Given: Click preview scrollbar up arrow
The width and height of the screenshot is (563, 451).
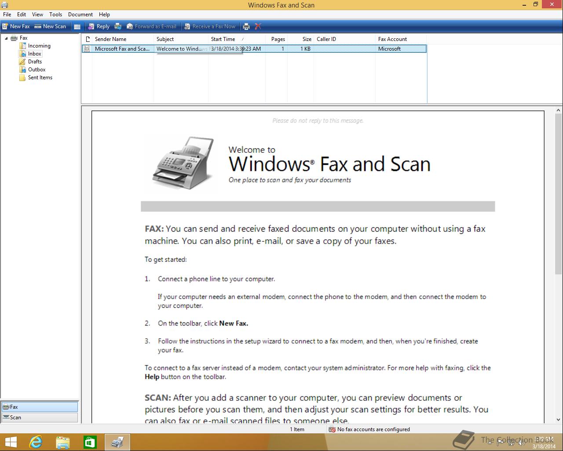Looking at the screenshot, I should click(x=559, y=111).
